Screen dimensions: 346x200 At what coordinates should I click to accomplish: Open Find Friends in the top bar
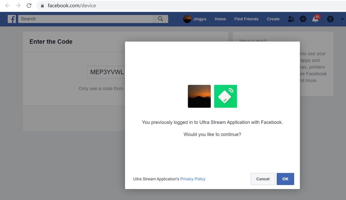point(246,19)
